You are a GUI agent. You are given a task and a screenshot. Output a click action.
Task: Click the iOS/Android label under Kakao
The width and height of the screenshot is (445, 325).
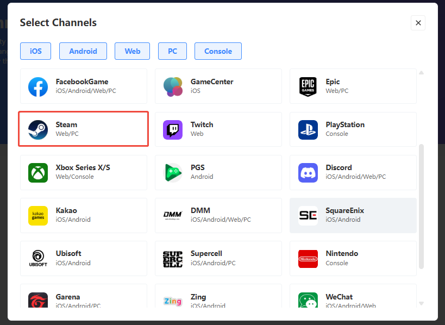coord(73,220)
